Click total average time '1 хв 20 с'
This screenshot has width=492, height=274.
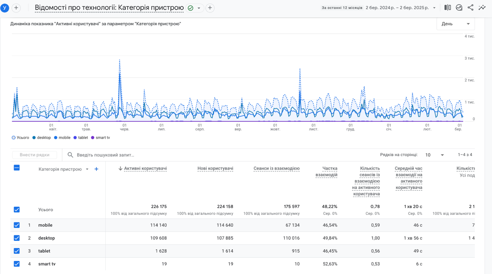[x=413, y=206]
